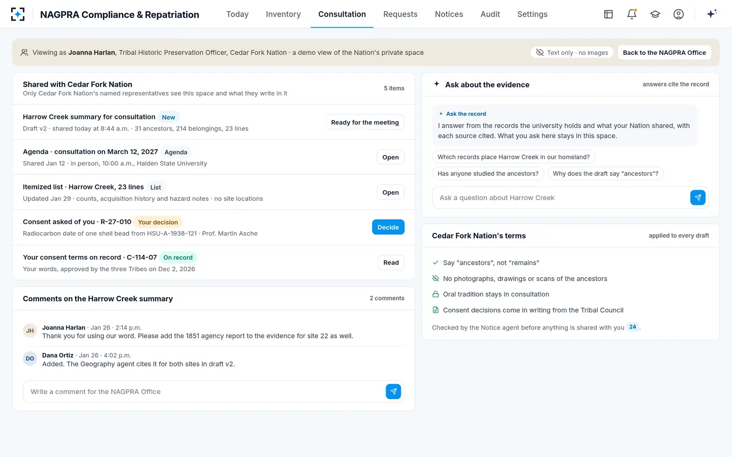Click the checkmark icon beside Say "ancestors"
Viewport: 732px width, 457px height.
pos(436,263)
